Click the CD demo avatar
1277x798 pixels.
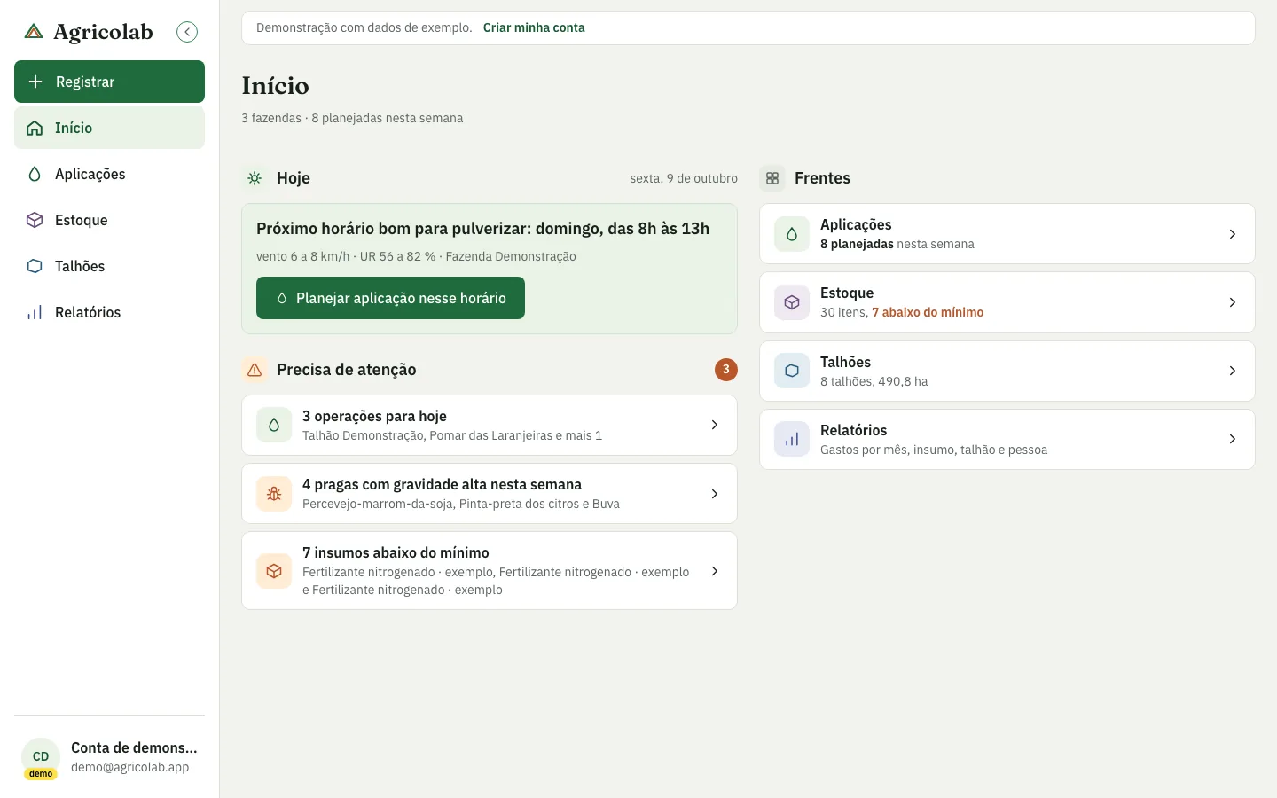coord(41,758)
